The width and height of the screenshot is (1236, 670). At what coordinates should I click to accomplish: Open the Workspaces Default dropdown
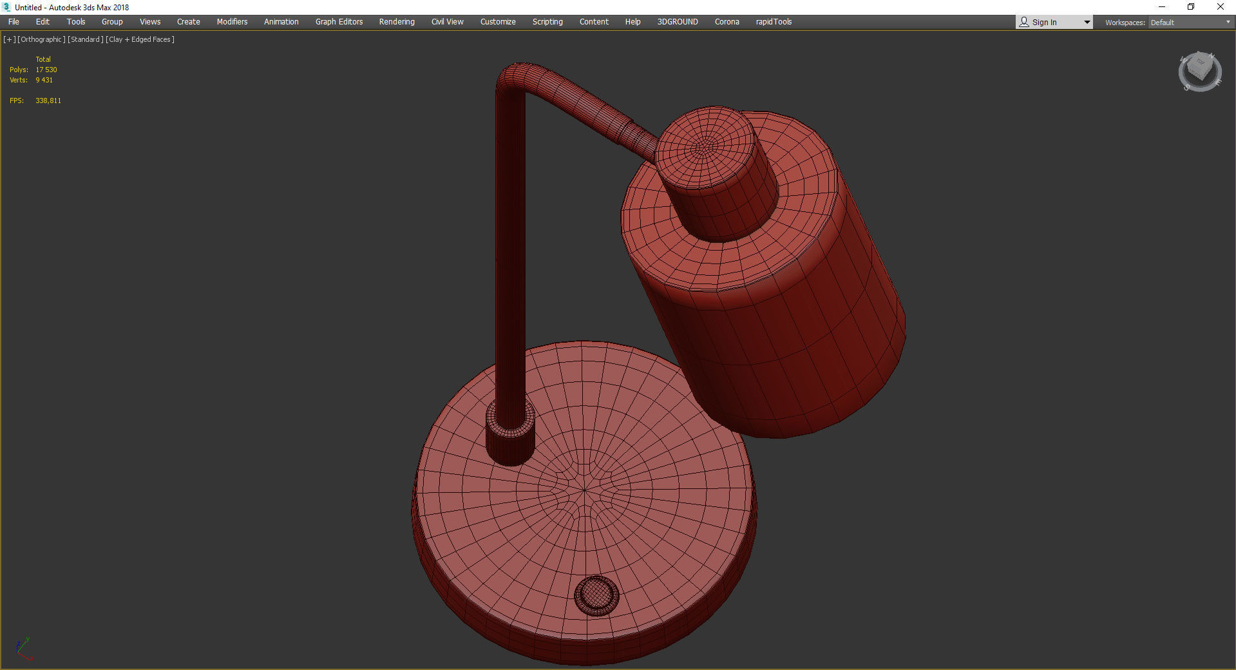click(x=1191, y=23)
